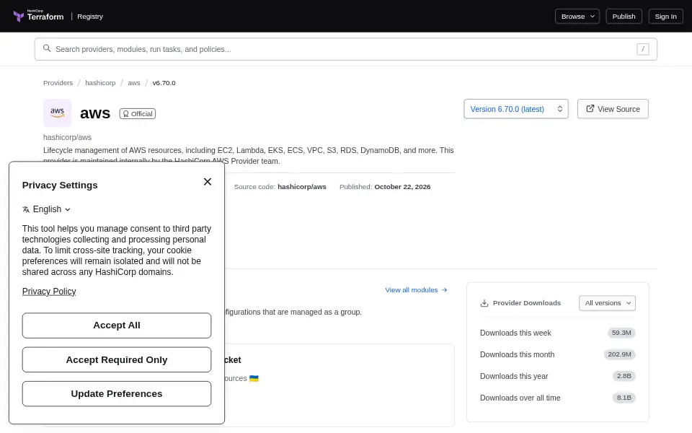Click the View Source button
The image size is (692, 433).
click(613, 109)
